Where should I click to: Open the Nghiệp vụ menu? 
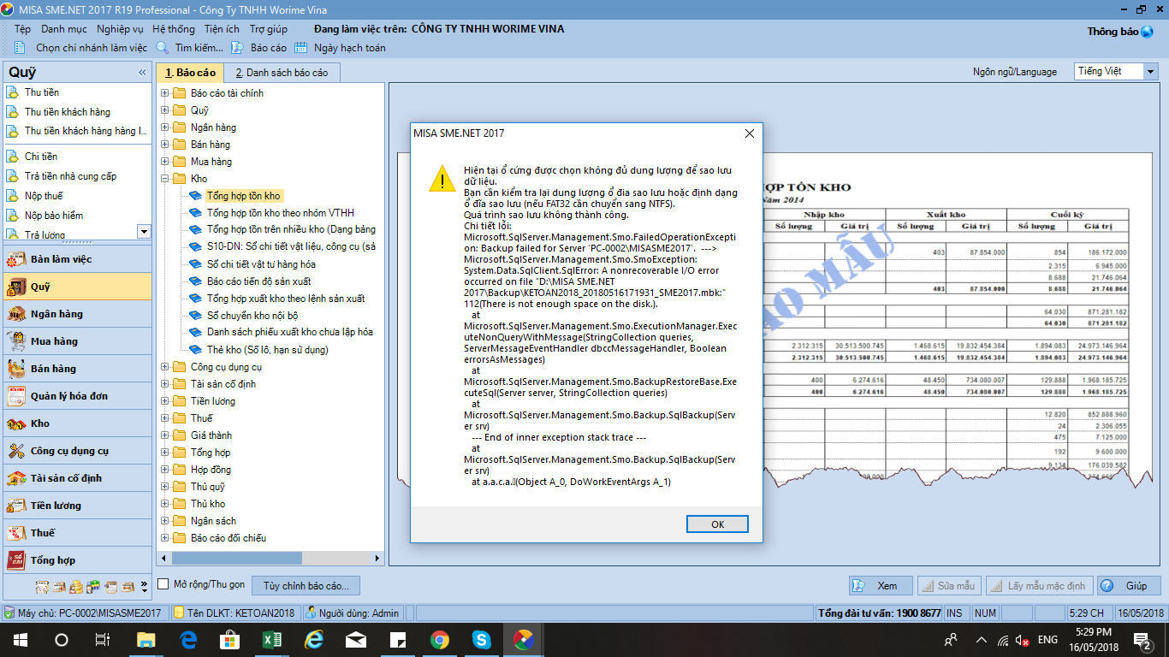coord(120,29)
